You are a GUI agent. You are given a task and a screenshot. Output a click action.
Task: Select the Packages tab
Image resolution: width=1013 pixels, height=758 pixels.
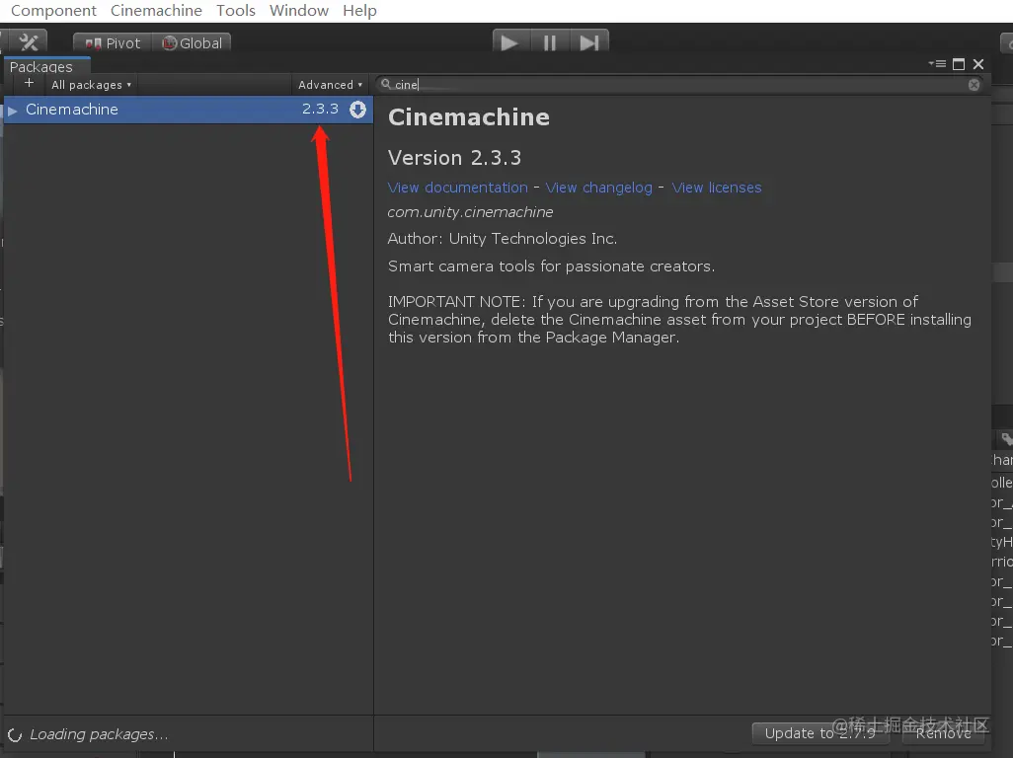(46, 66)
